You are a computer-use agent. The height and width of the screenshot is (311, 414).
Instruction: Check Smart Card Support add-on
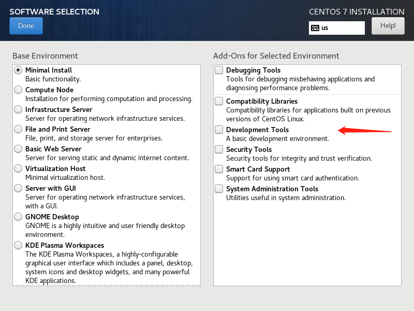(219, 169)
